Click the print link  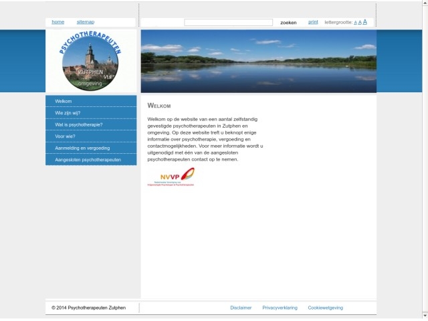[313, 22]
